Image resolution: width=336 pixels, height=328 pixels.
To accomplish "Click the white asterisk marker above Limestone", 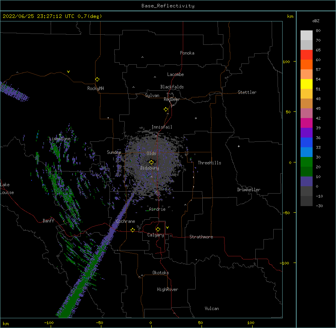I will (60, 135).
